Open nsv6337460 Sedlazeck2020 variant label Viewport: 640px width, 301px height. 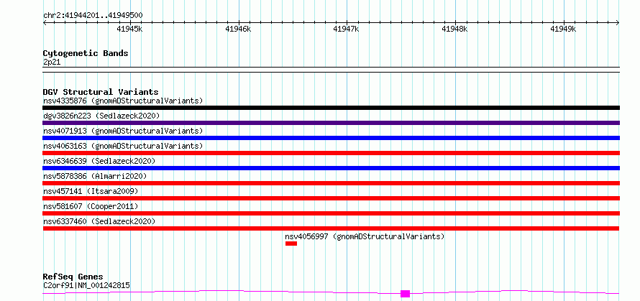click(x=99, y=221)
